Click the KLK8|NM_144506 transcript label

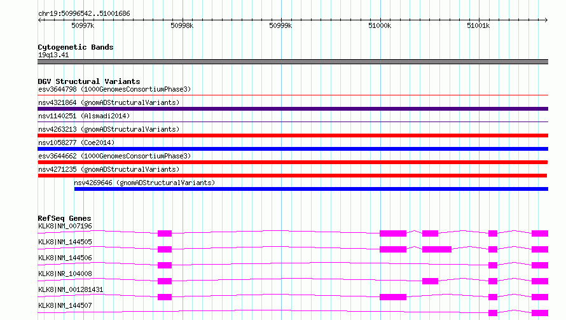(x=65, y=258)
